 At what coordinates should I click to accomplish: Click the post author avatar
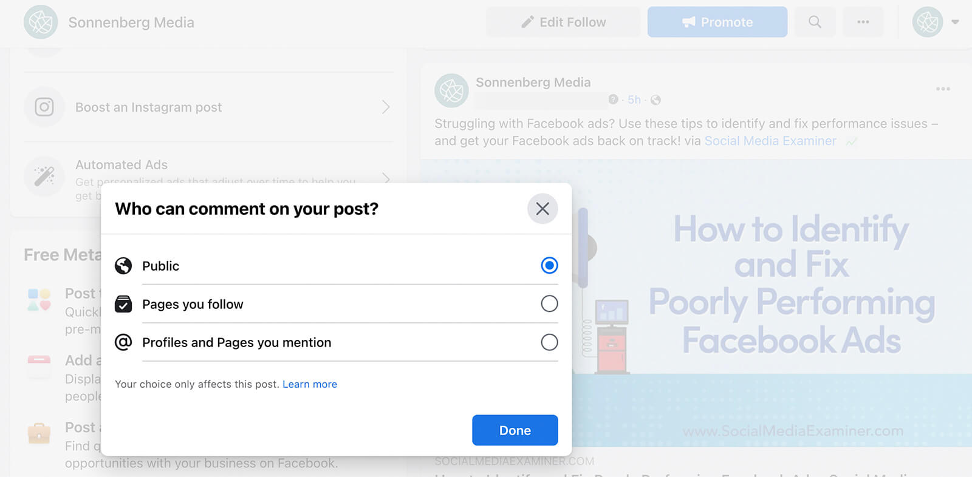(x=451, y=91)
